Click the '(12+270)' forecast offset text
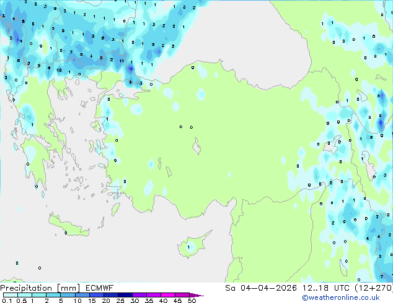This screenshot has height=303, width=393. click(374, 288)
